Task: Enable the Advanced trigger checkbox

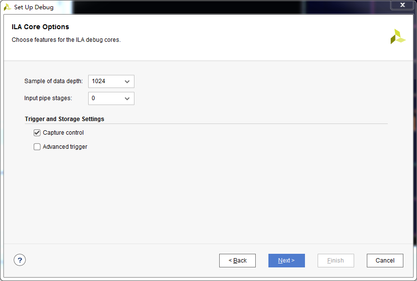Action: pyautogui.click(x=37, y=146)
